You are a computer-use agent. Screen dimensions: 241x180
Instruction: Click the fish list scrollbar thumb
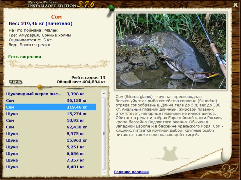(104, 133)
